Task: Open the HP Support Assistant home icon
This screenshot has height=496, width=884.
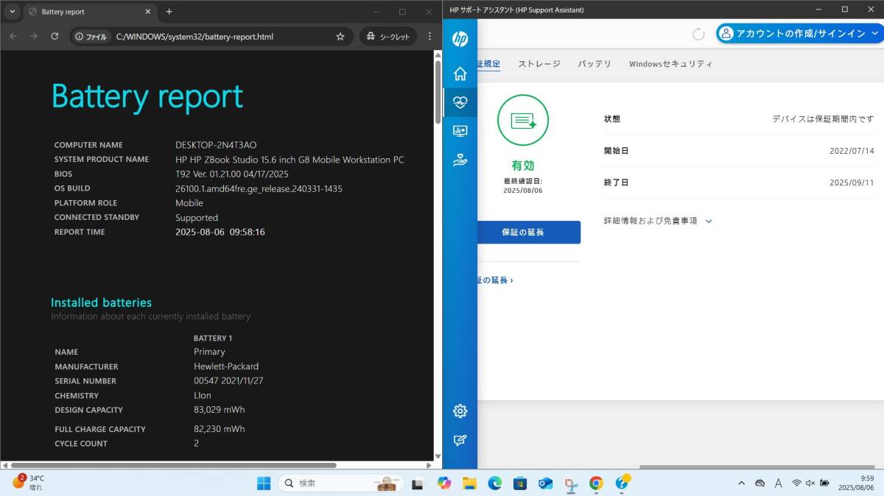Action: click(460, 74)
